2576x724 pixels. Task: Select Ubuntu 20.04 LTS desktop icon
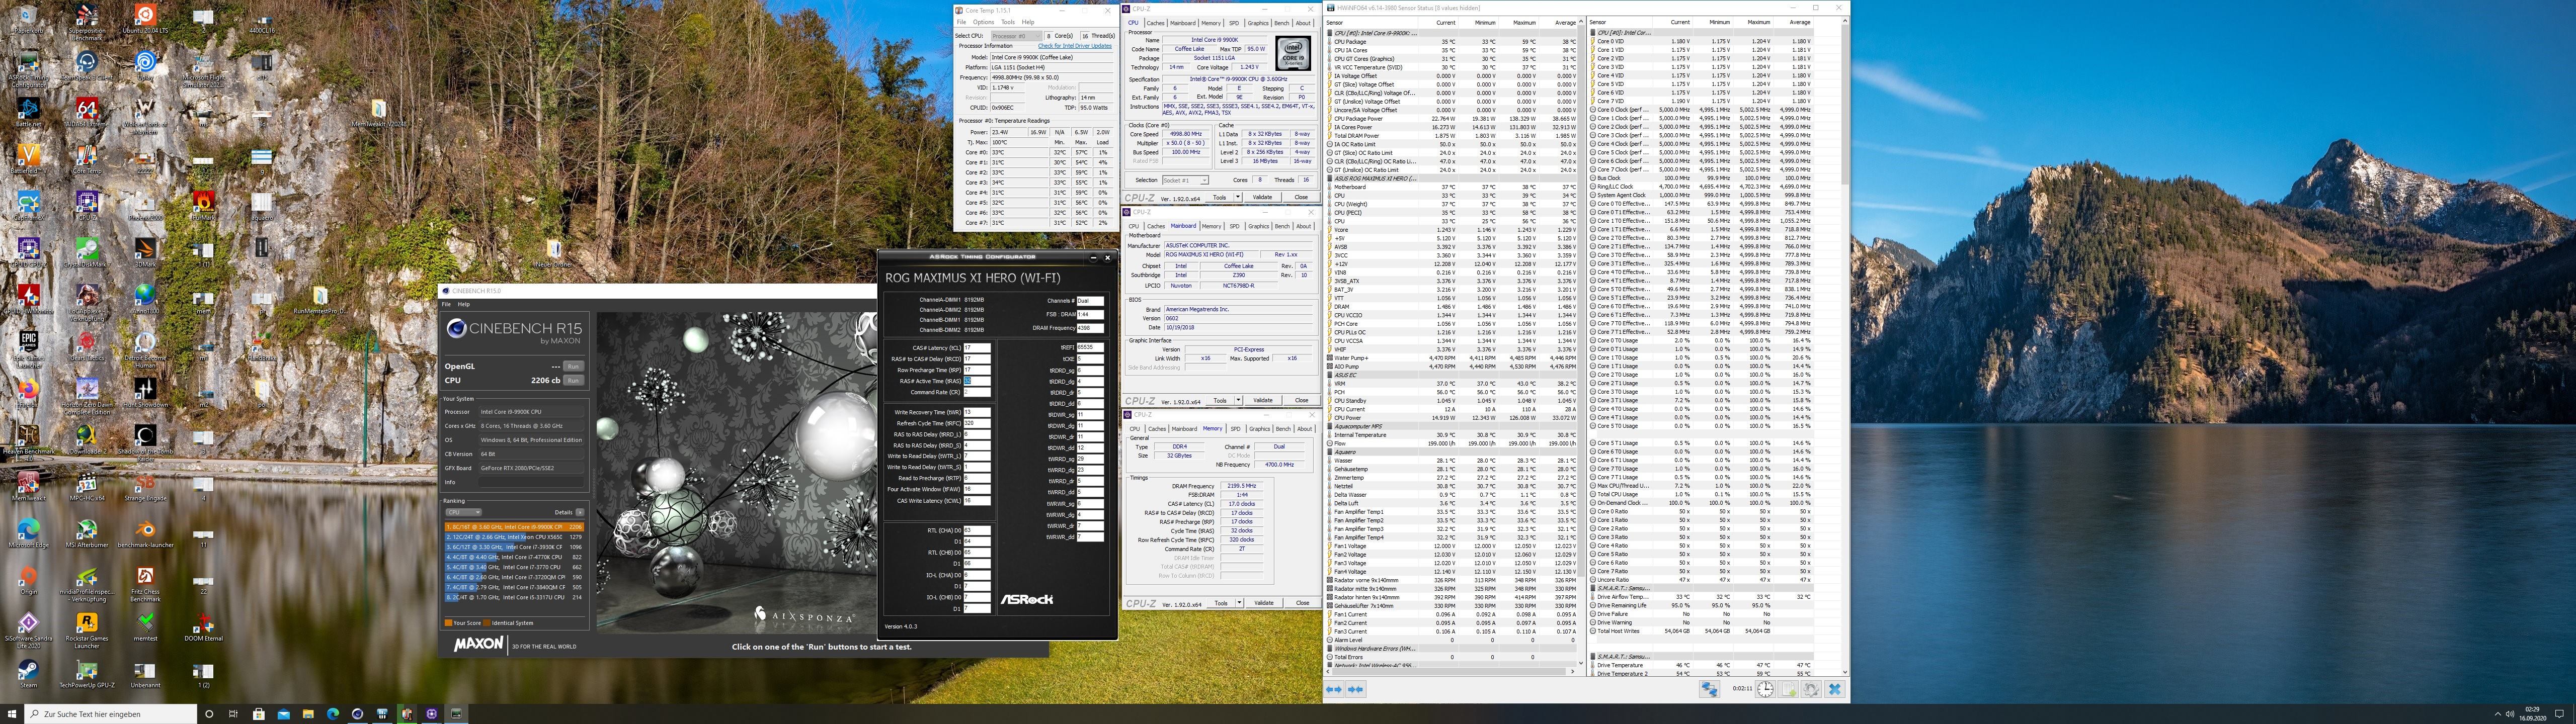click(x=145, y=19)
